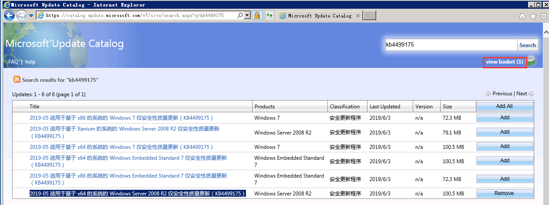Click the browser Back arrow button
Image resolution: width=549 pixels, height=205 pixels.
pos(10,16)
